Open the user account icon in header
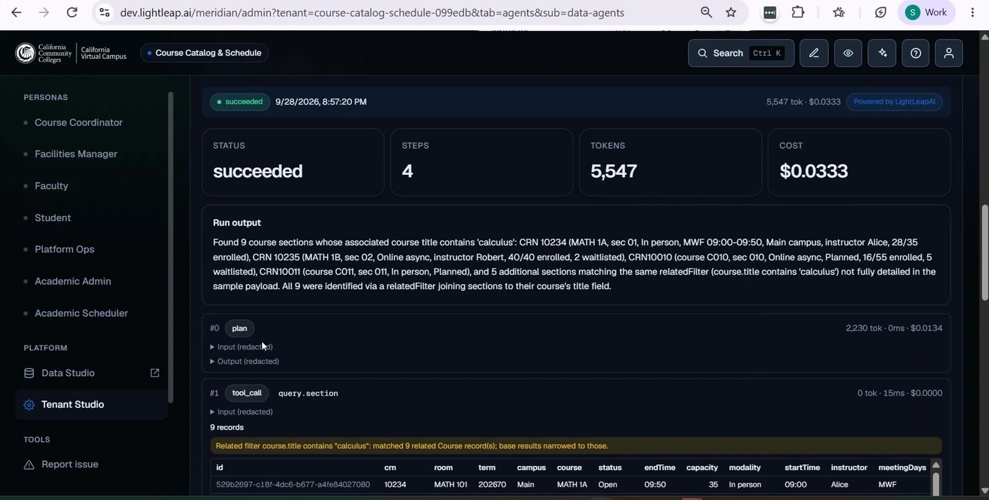Viewport: 989px width, 500px height. point(949,53)
